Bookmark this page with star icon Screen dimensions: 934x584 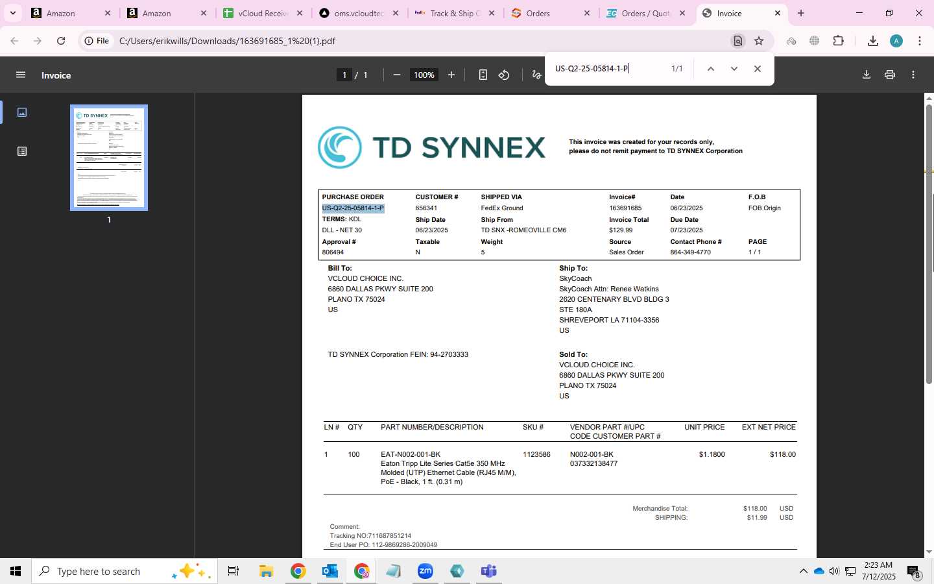pyautogui.click(x=759, y=41)
